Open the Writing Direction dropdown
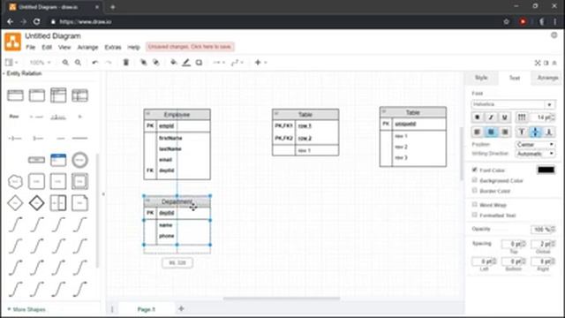 click(x=535, y=154)
